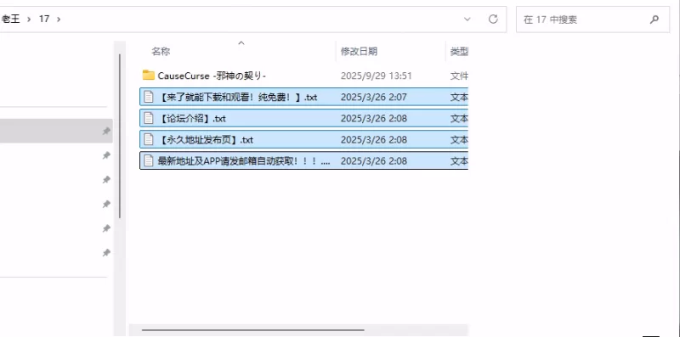This screenshot has height=337, width=680.
Task: Click date 2025/9/29 13:51
Action: pyautogui.click(x=376, y=76)
